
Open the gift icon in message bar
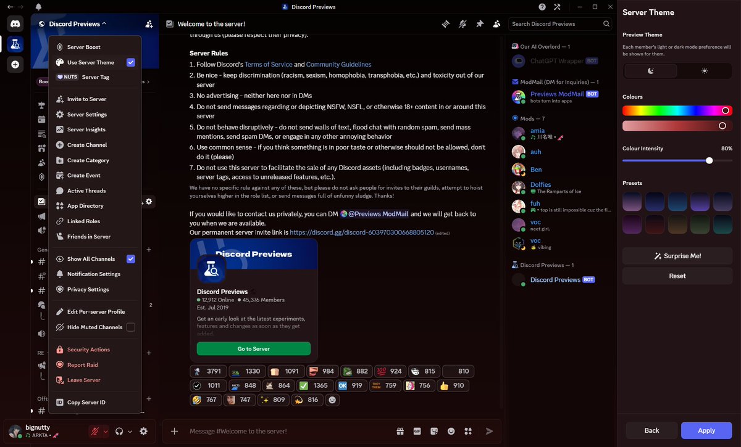(400, 432)
